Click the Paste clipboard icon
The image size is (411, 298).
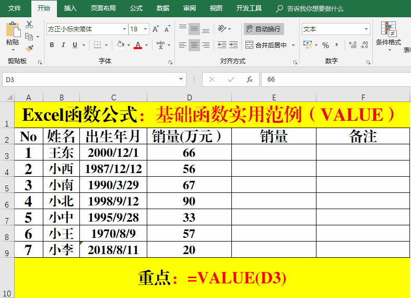pyautogui.click(x=13, y=29)
